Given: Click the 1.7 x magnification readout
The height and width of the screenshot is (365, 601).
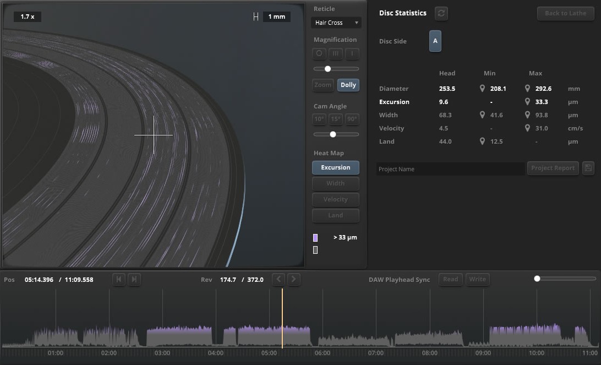Looking at the screenshot, I should [x=27, y=17].
